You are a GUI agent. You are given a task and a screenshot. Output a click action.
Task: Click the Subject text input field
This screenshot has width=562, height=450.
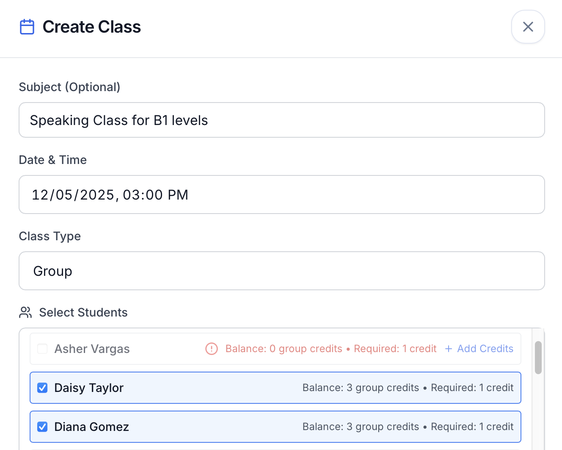point(282,120)
